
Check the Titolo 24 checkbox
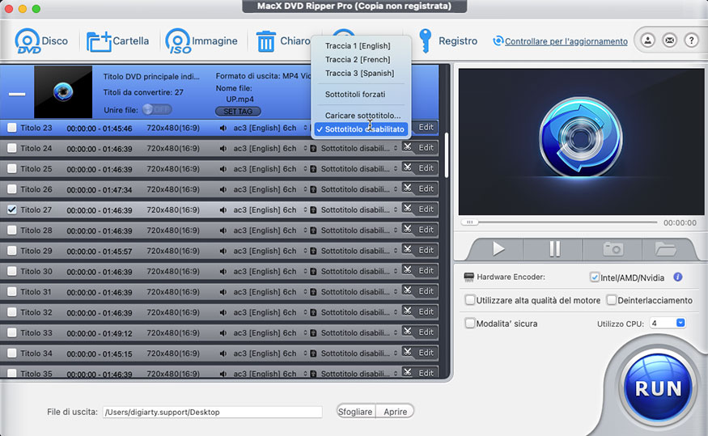(11, 148)
